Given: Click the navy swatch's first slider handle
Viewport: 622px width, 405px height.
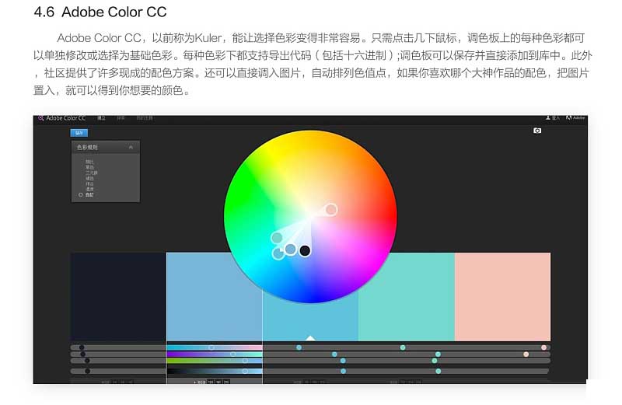Looking at the screenshot, I should (82, 347).
